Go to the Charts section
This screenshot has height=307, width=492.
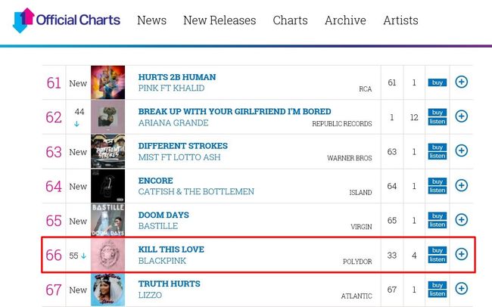pyautogui.click(x=291, y=20)
